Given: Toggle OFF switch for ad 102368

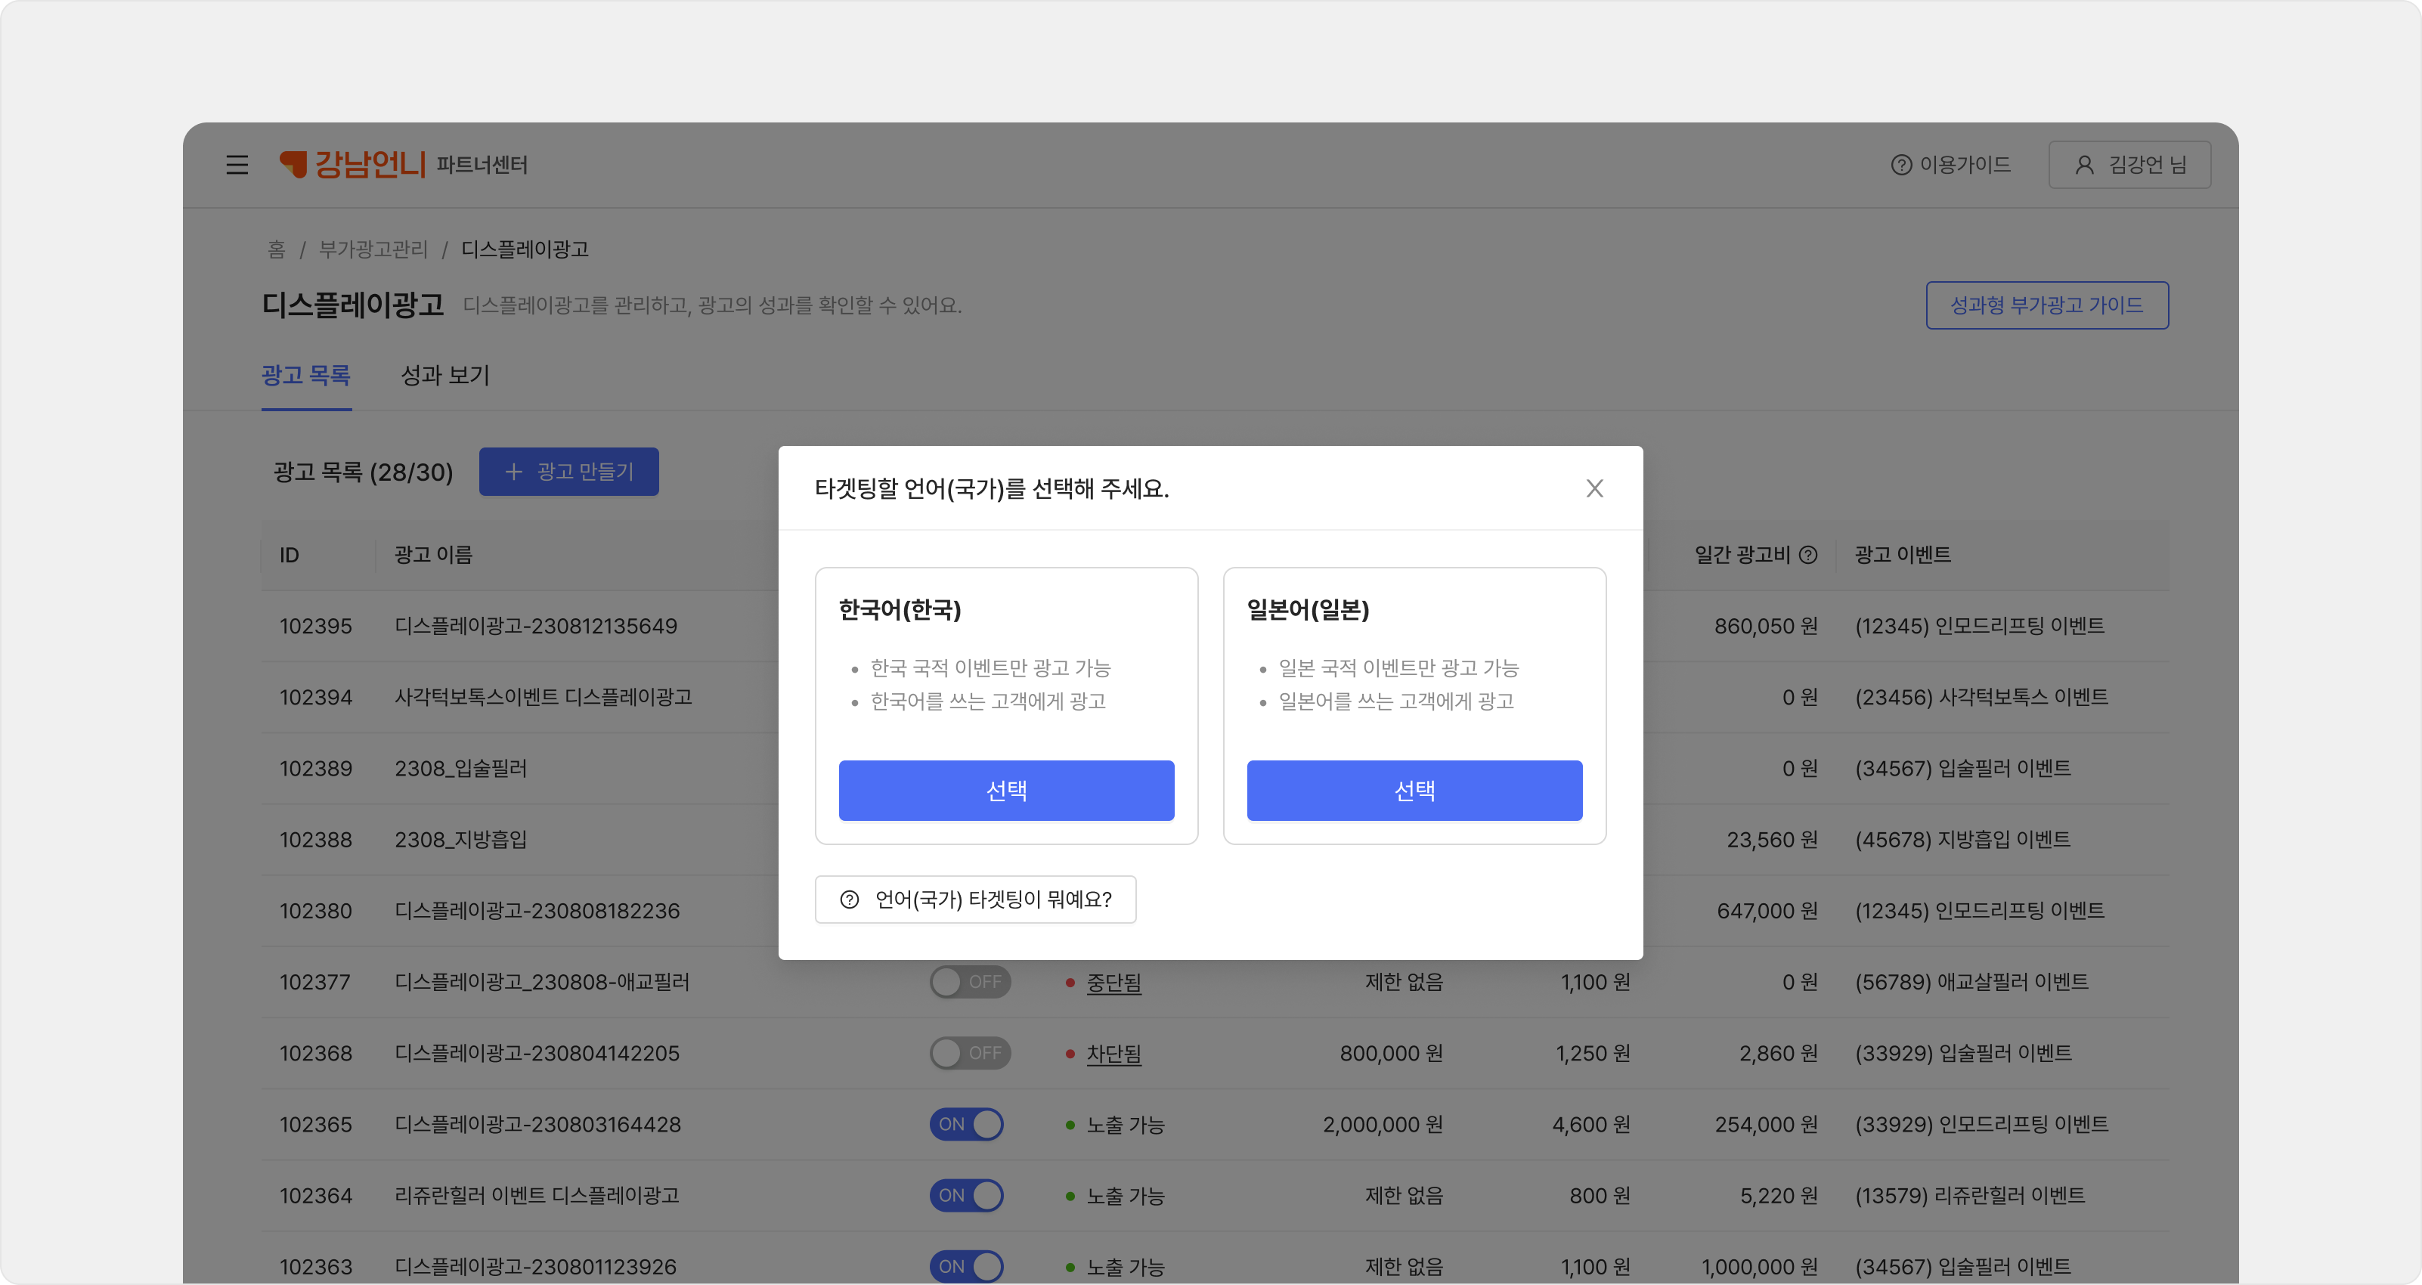Looking at the screenshot, I should (x=969, y=1054).
